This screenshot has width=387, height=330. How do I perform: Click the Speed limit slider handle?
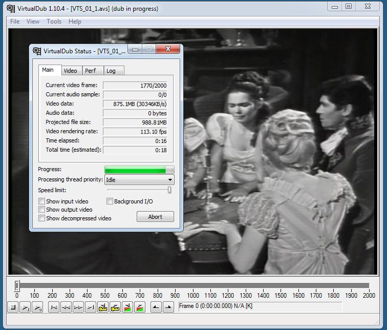point(169,190)
